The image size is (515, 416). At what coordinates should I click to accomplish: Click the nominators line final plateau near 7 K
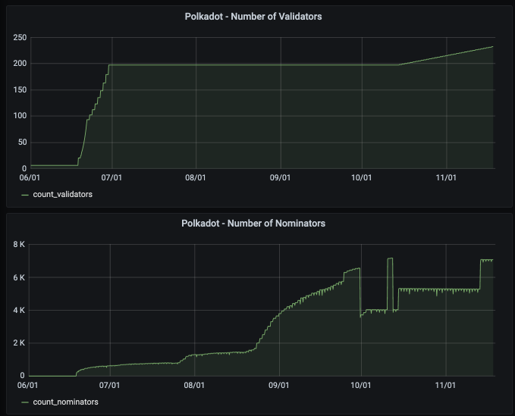pyautogui.click(x=487, y=260)
